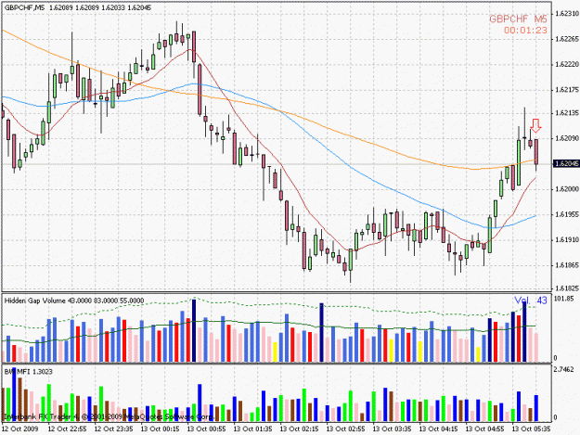The image size is (580, 435).
Task: Click the Hidden Gap Volume indicator label
Action: pos(74,301)
